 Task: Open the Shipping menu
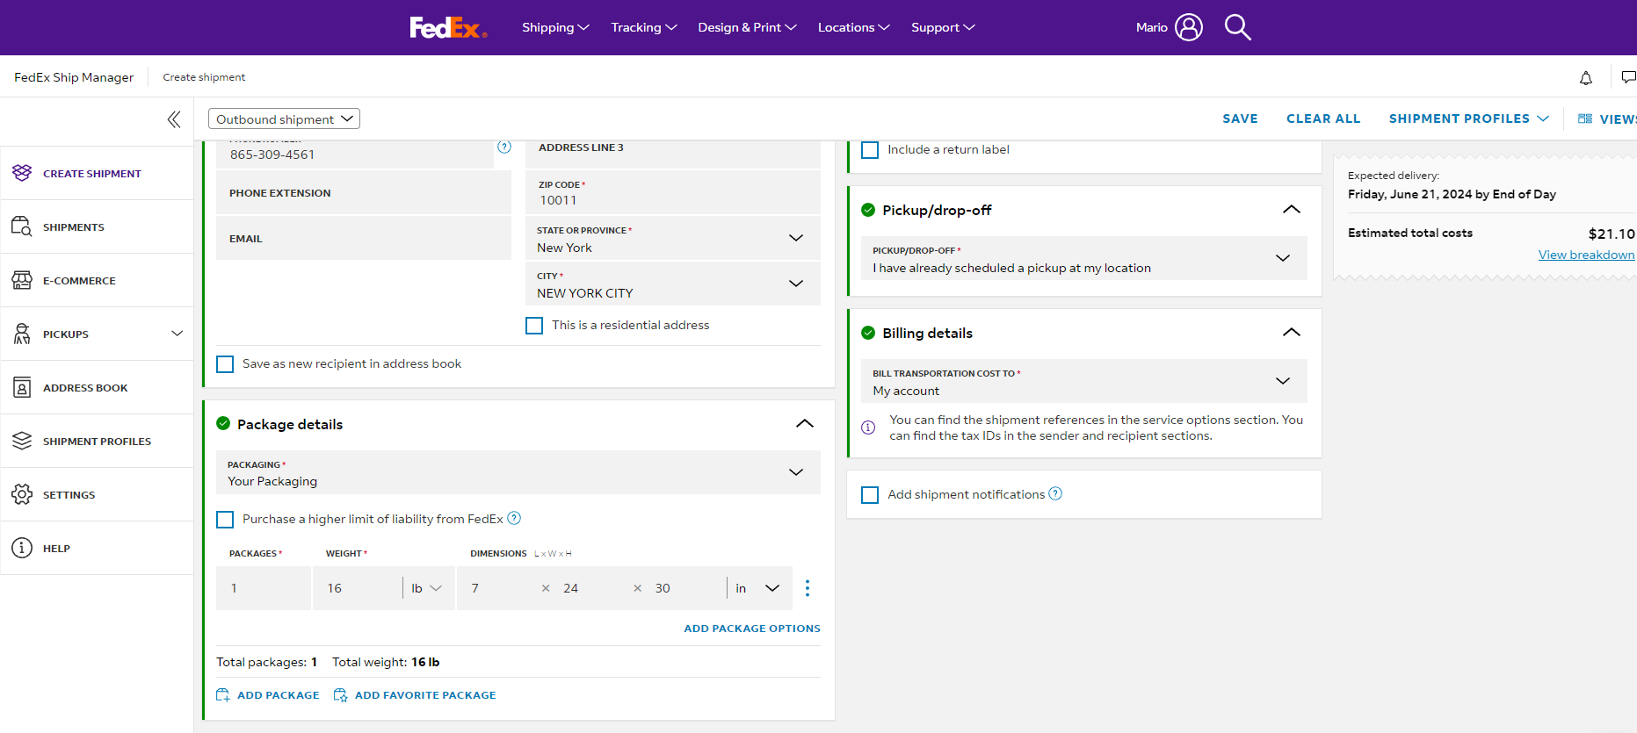[x=555, y=27]
